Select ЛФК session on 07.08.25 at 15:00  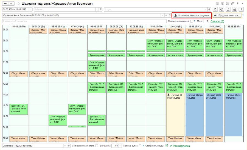pyautogui.click(x=77, y=109)
